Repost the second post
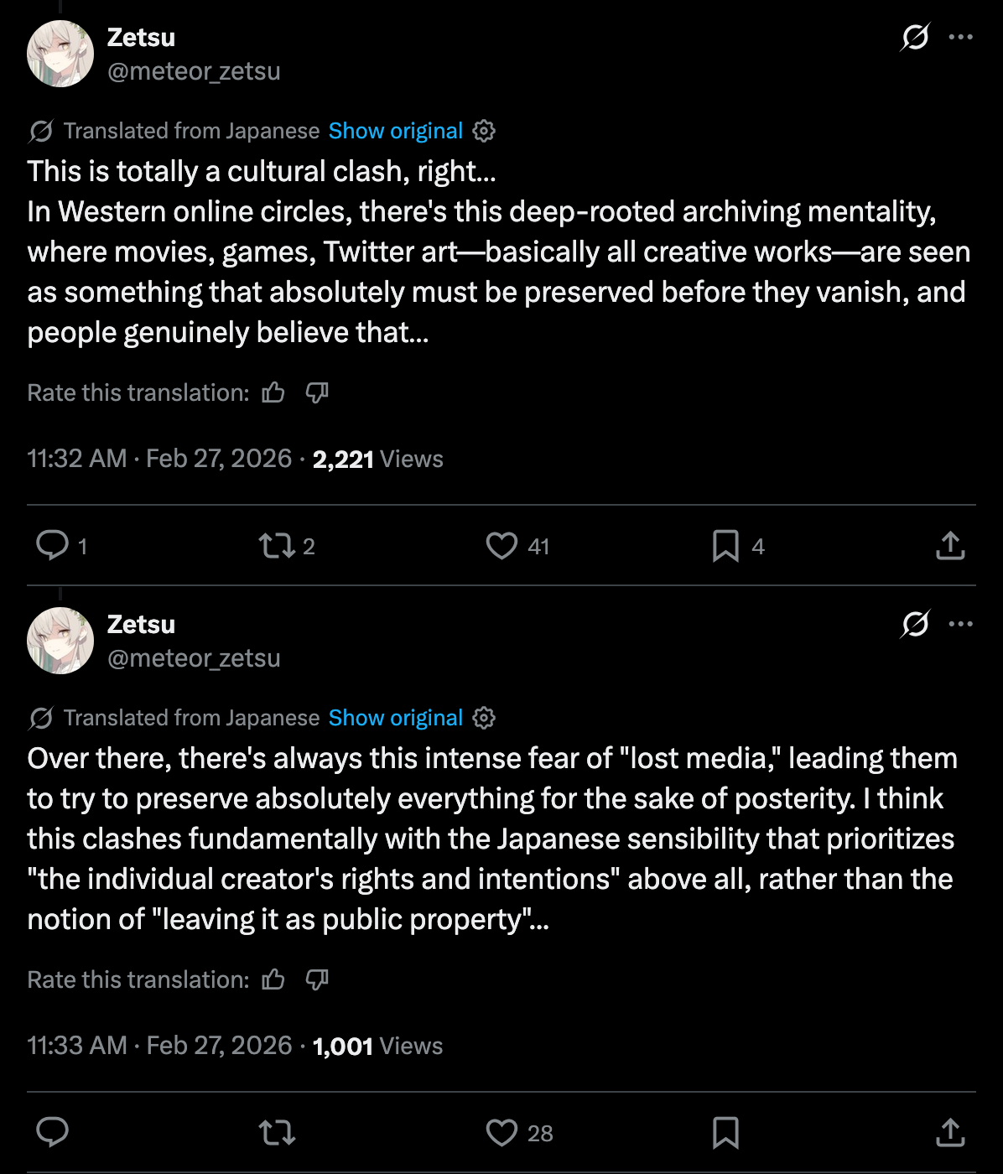The width and height of the screenshot is (1003, 1174). [x=276, y=1133]
